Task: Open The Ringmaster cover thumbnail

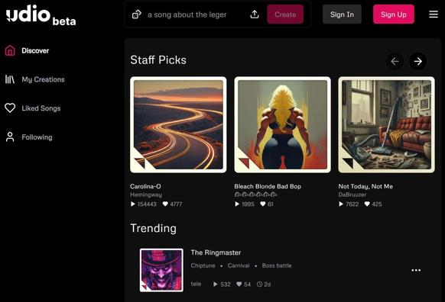Action: [161, 270]
